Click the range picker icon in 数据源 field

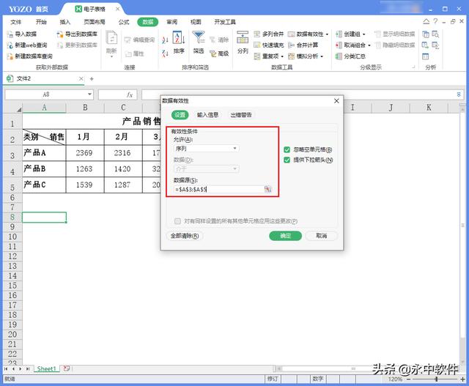pyautogui.click(x=268, y=189)
